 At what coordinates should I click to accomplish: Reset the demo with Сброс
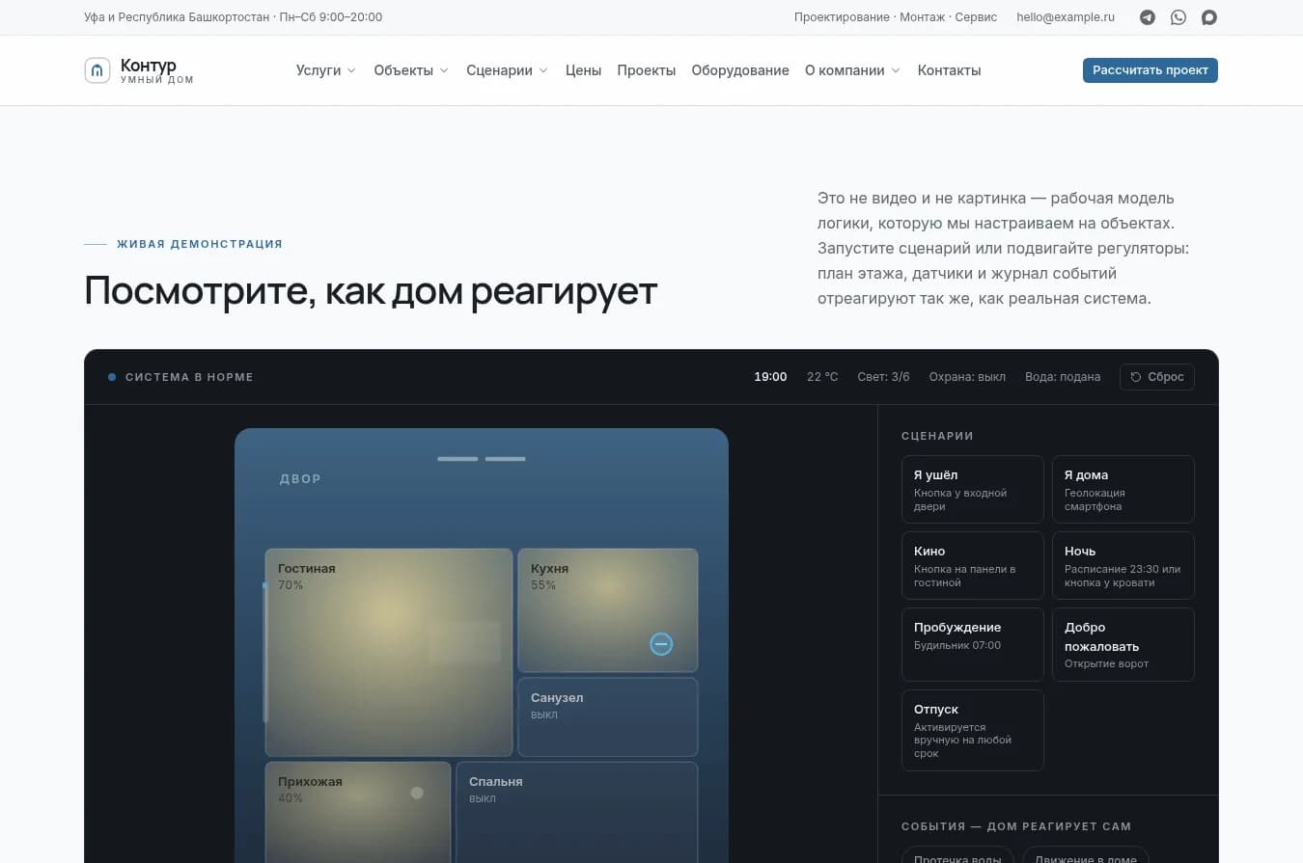(x=1157, y=377)
